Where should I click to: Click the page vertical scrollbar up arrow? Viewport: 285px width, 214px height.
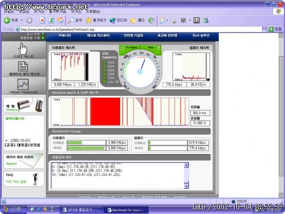click(281, 35)
